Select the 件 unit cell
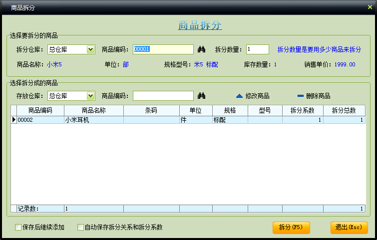Screen dimensions: 377x240 coord(196,120)
